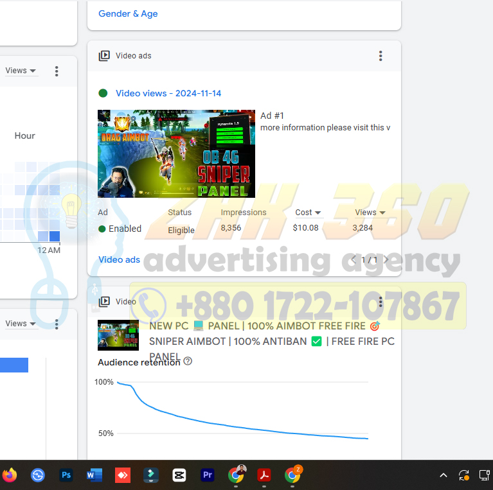Click the display connection tray icon

[484, 475]
